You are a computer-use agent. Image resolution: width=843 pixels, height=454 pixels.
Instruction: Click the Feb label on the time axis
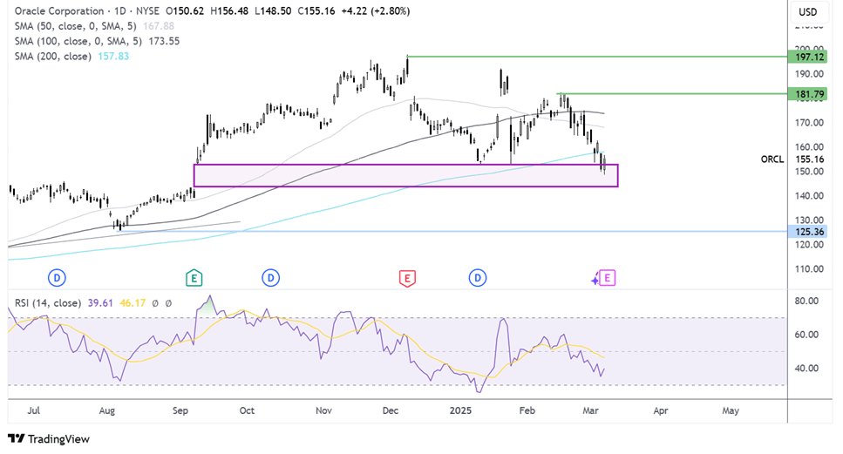527,410
